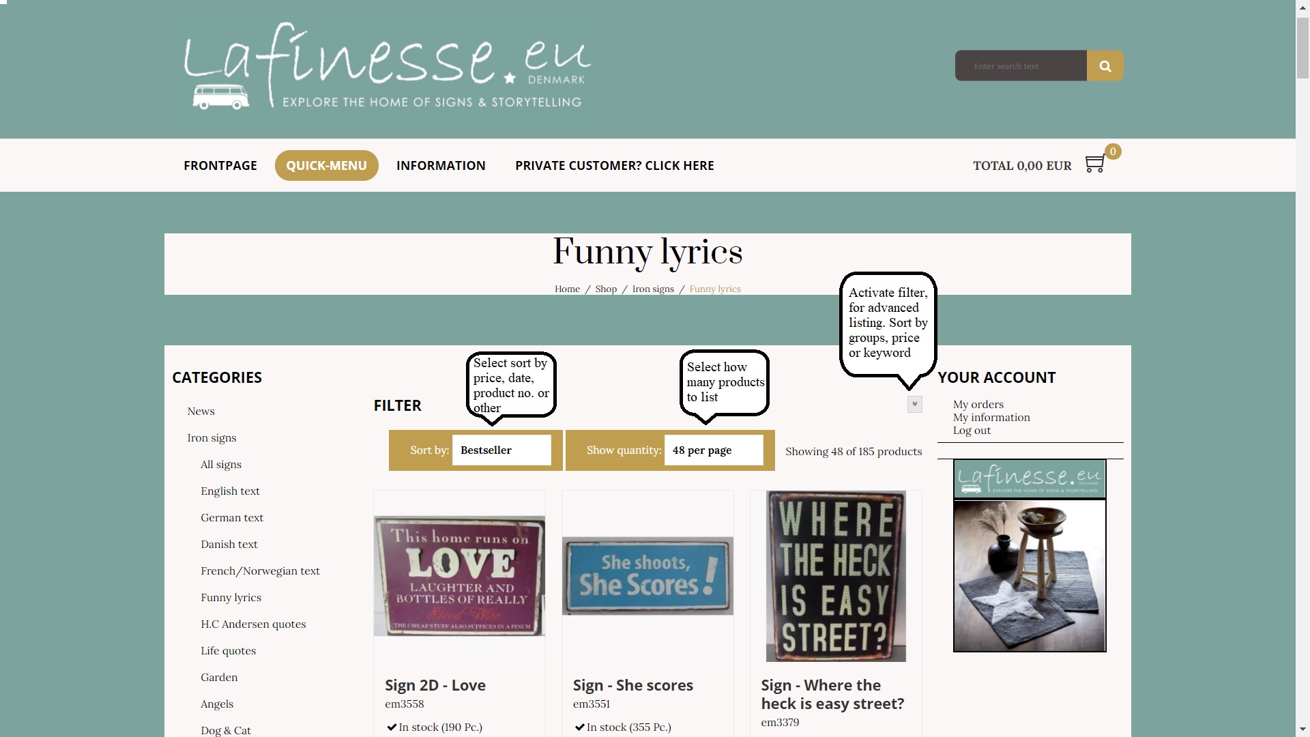Click 'In stock (355 Pc.)' text
Image resolution: width=1310 pixels, height=737 pixels.
[x=628, y=727]
